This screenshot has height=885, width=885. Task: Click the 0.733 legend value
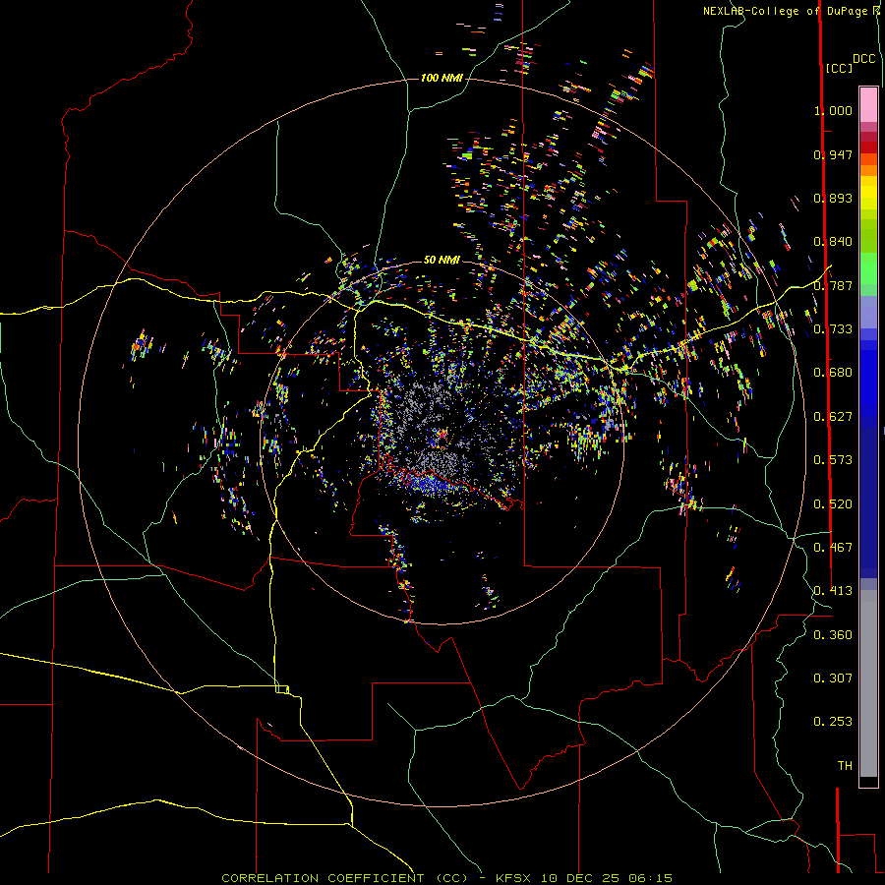click(x=833, y=328)
